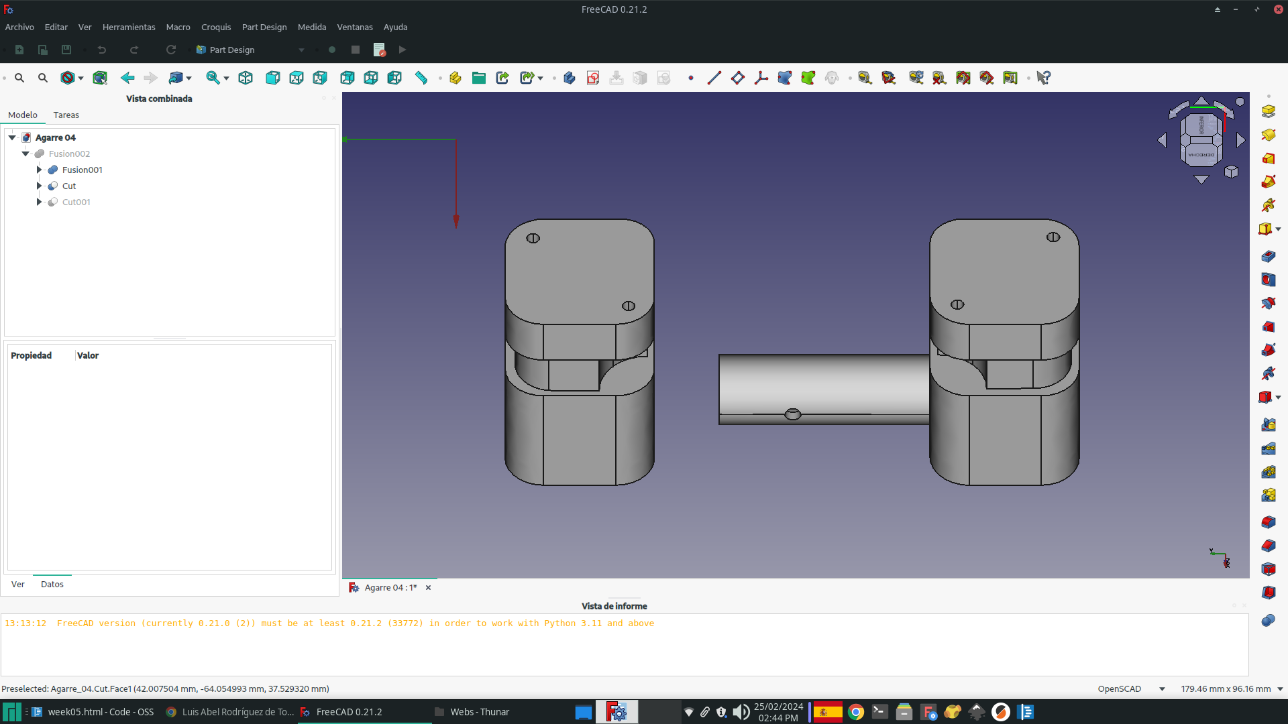Rotate view with navigation cube down arrow

[x=1201, y=179]
